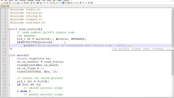This screenshot has height=98, width=174.
Task: Open the user defined language icon
Action: point(66,3)
